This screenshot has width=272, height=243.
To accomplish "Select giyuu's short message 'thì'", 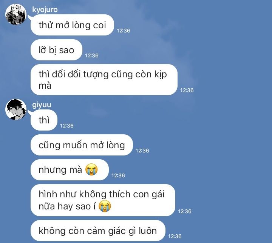I will pyautogui.click(x=44, y=120).
